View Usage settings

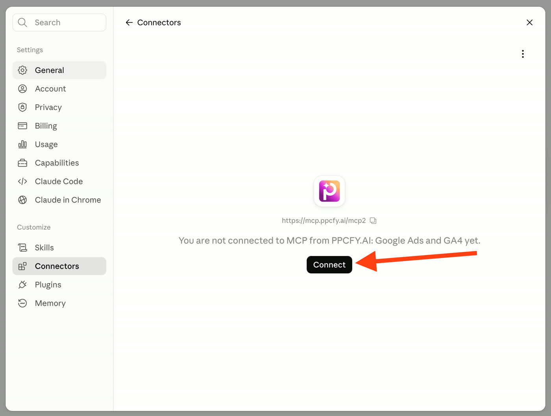46,144
